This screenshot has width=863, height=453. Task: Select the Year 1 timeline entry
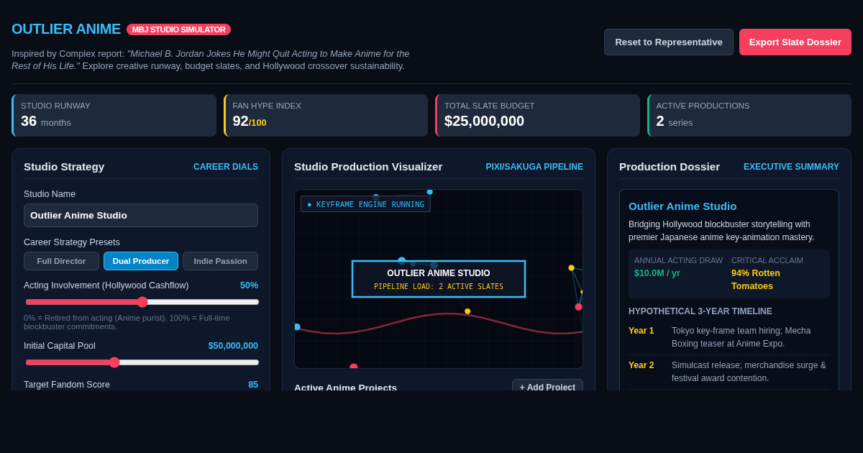pos(729,337)
